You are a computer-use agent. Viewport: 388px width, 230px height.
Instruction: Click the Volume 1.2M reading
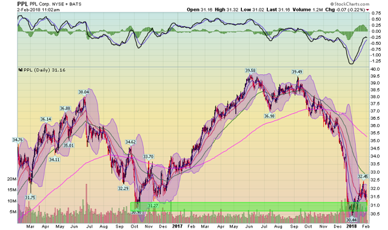(x=307, y=10)
